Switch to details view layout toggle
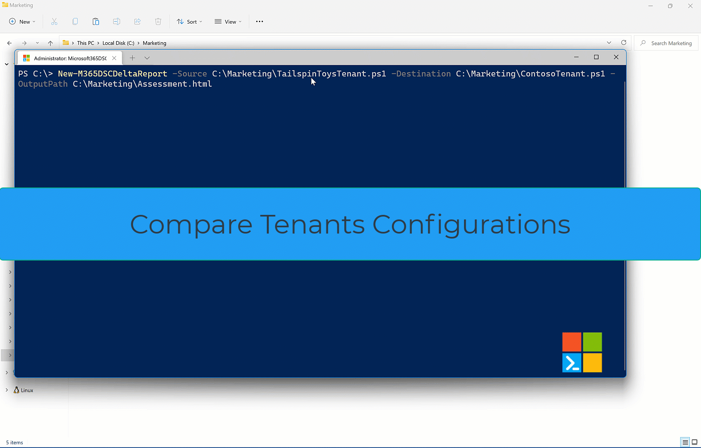 (685, 442)
